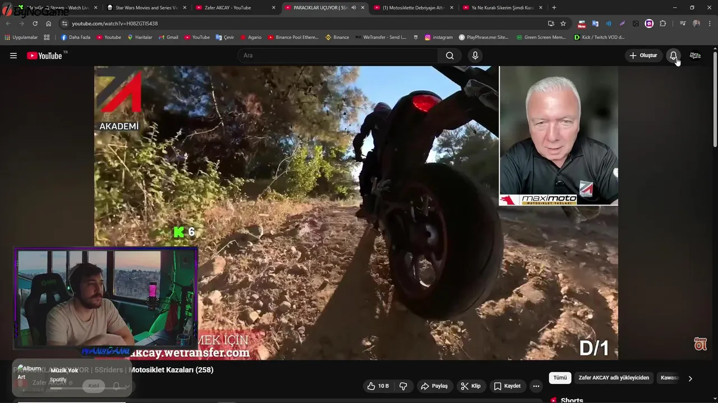Open instagram bookmark
Viewport: 718px width, 403px height.
[439, 38]
